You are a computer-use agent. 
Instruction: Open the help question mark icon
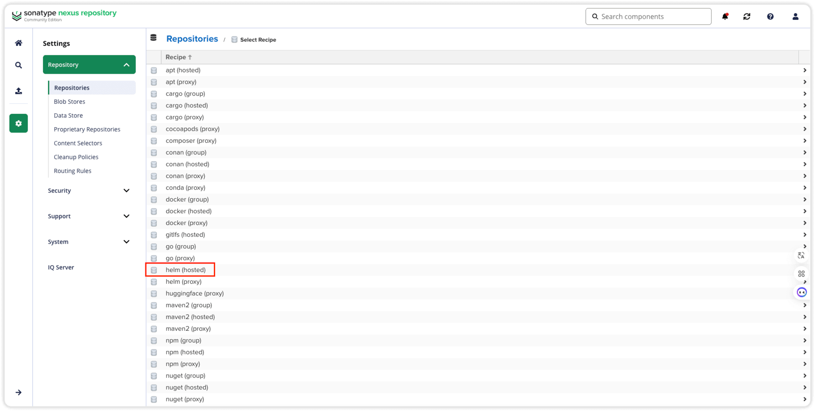(x=770, y=16)
